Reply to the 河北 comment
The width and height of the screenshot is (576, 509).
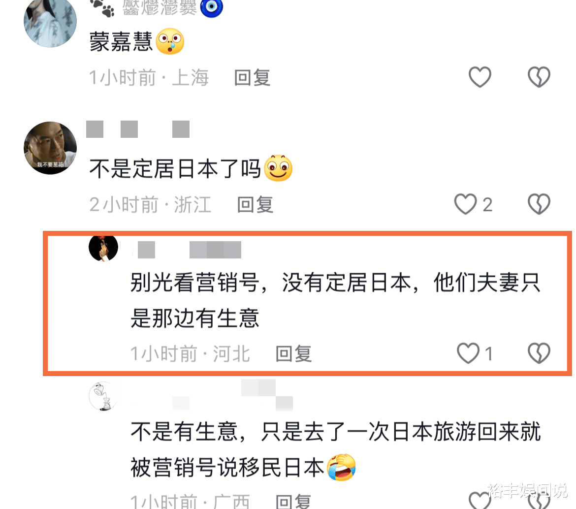(x=294, y=354)
